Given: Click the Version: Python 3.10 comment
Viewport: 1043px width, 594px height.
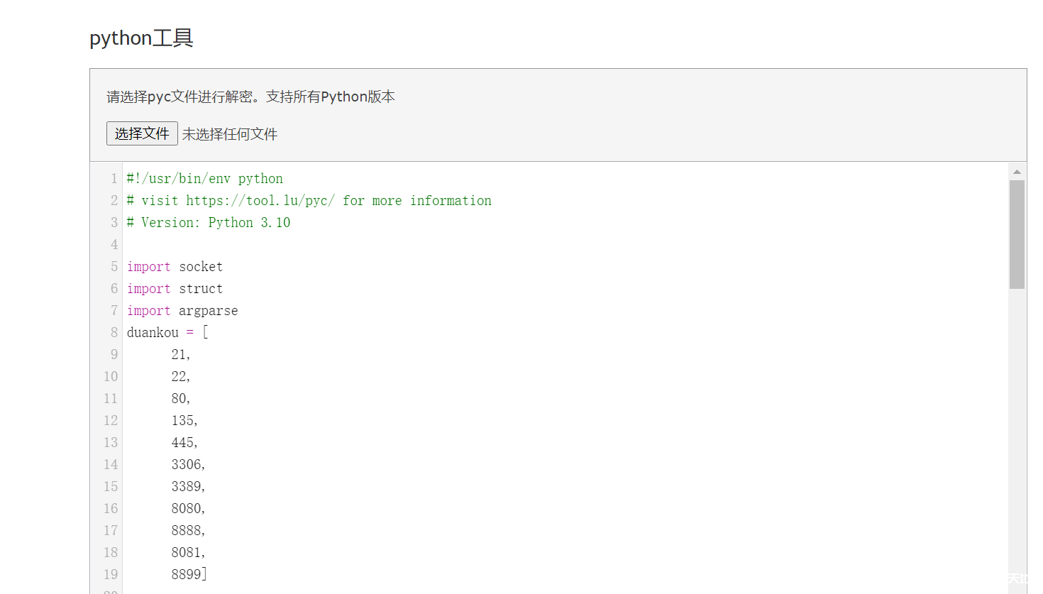Looking at the screenshot, I should (x=208, y=222).
